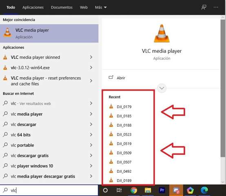Viewport: 226px width, 196px height.
Task: Click the cone icon beside DJI_0188
Action: click(x=111, y=125)
